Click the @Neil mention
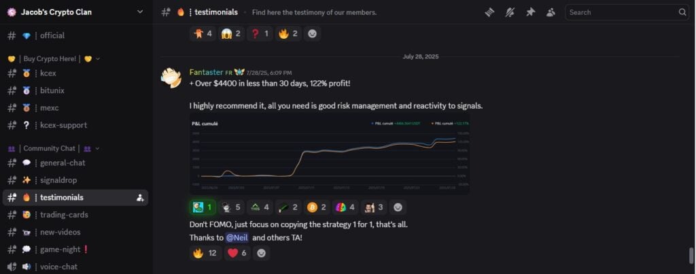 (x=237, y=238)
